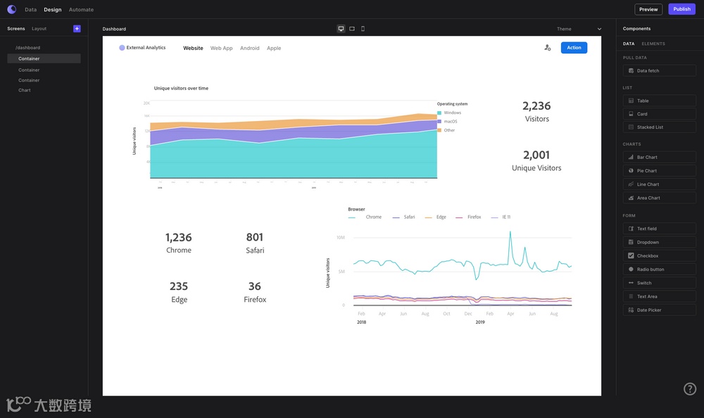Toggle IE 11 series in Browser legend
The height and width of the screenshot is (418, 704).
tap(501, 217)
